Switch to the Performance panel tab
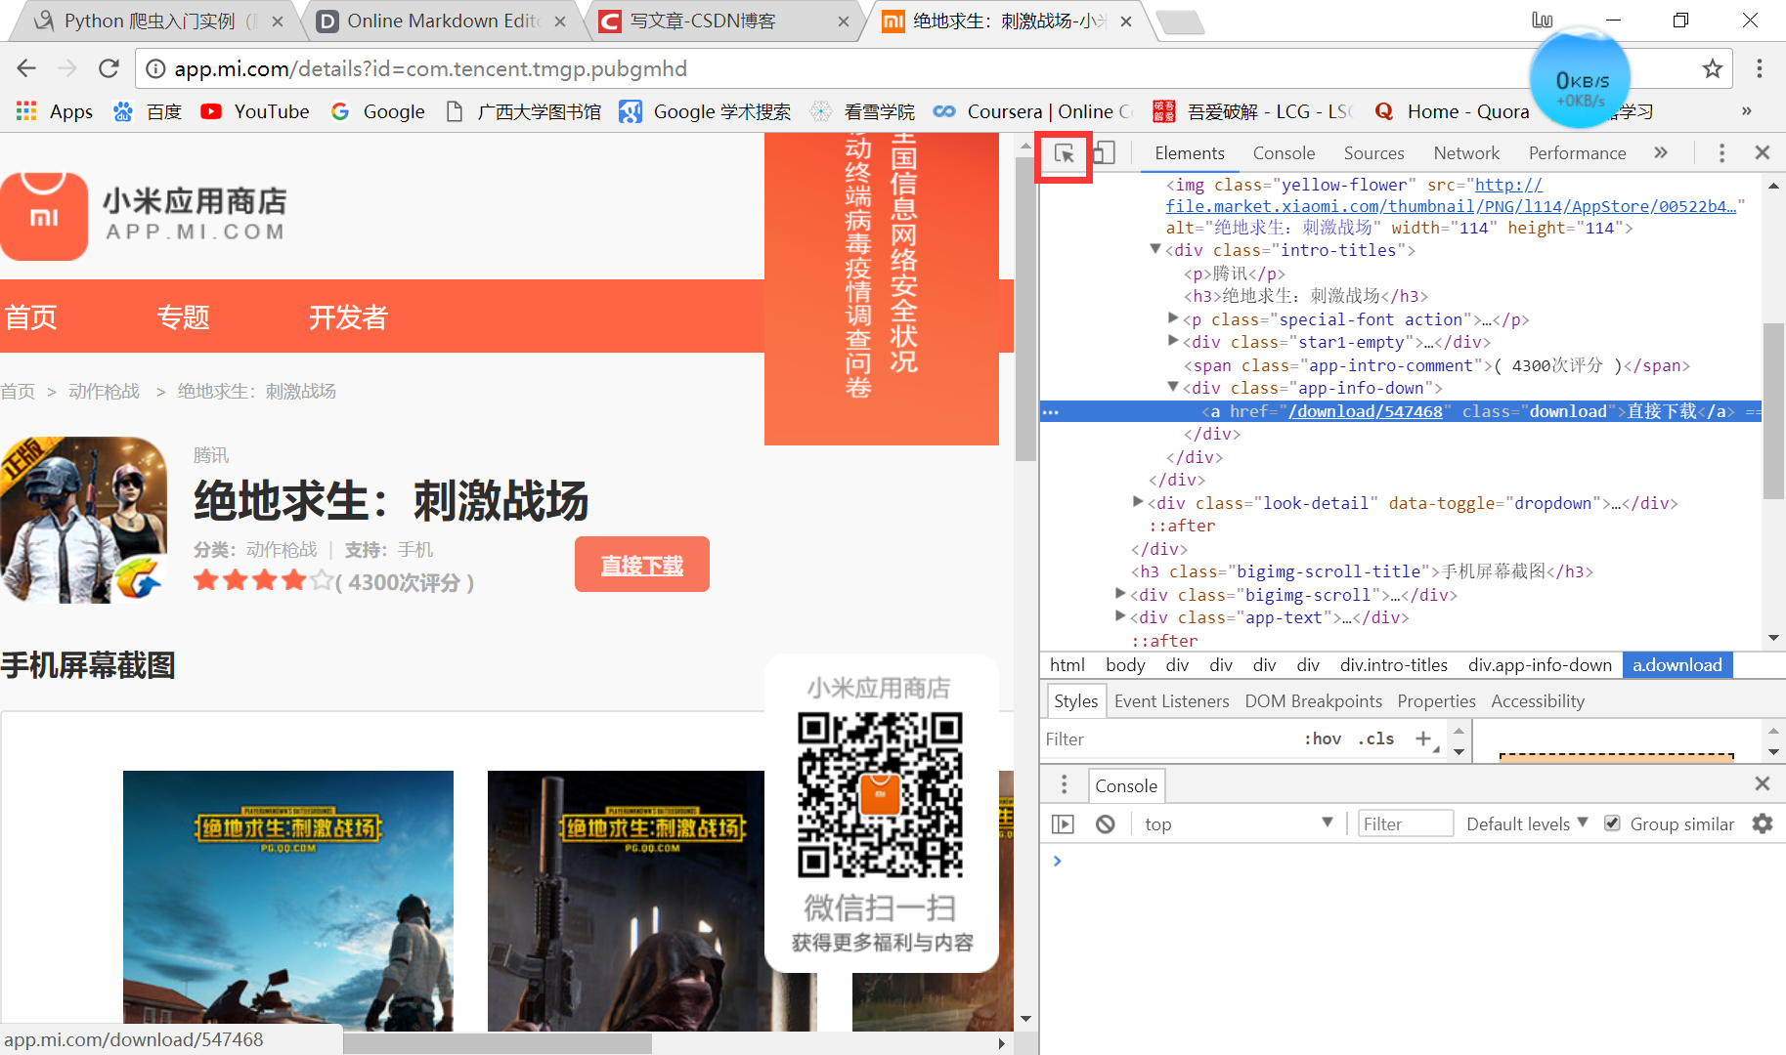The height and width of the screenshot is (1055, 1786). [1577, 153]
